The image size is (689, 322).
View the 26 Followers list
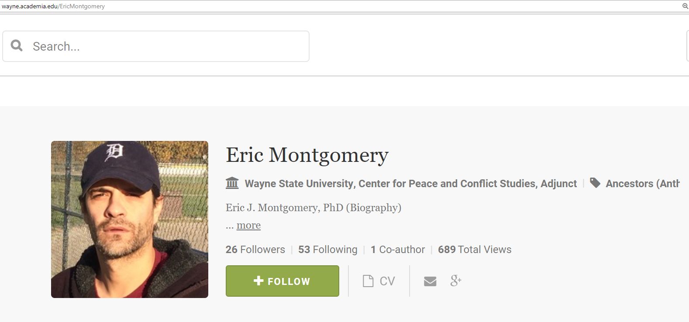[255, 249]
